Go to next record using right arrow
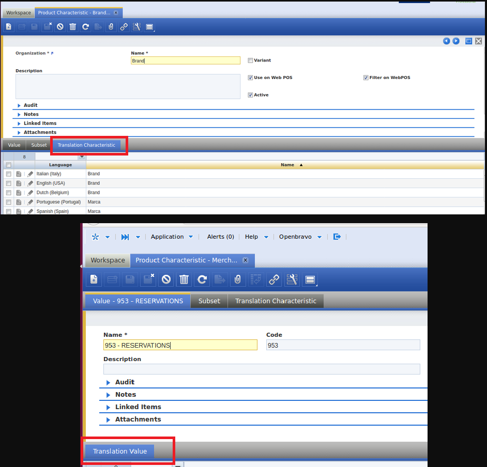The width and height of the screenshot is (487, 467). coord(456,41)
